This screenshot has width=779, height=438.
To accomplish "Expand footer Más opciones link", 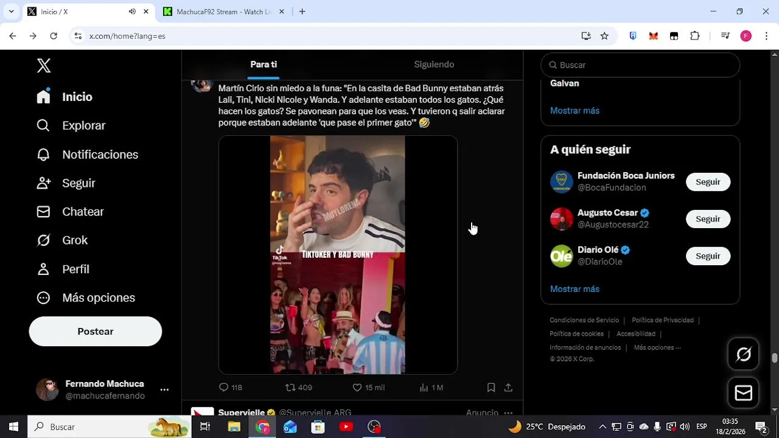I will point(657,347).
